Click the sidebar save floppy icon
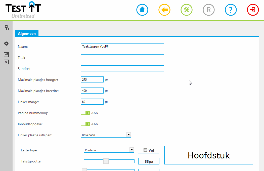Image resolution: width=264 pixels, height=171 pixels. 6,55
